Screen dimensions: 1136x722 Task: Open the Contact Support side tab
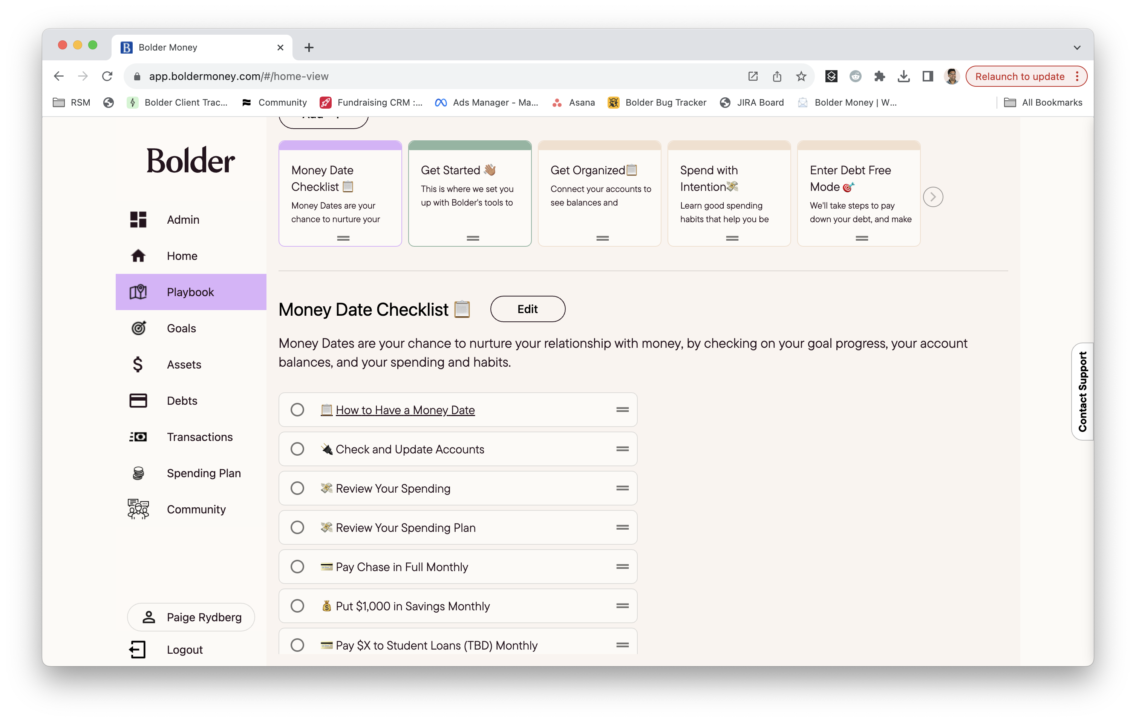(x=1082, y=392)
